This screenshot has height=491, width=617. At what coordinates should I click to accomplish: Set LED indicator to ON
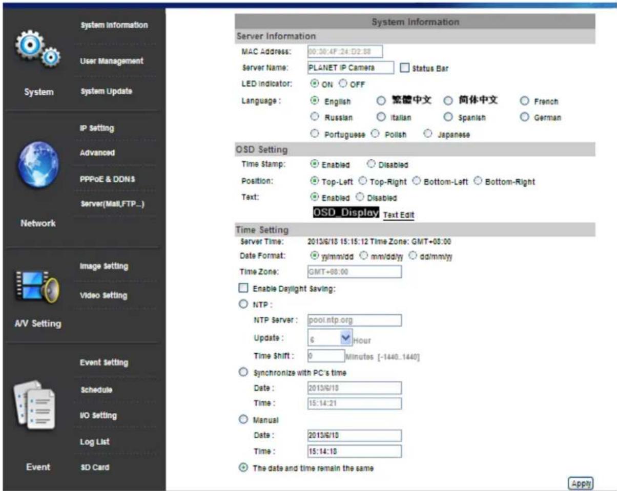[x=314, y=83]
